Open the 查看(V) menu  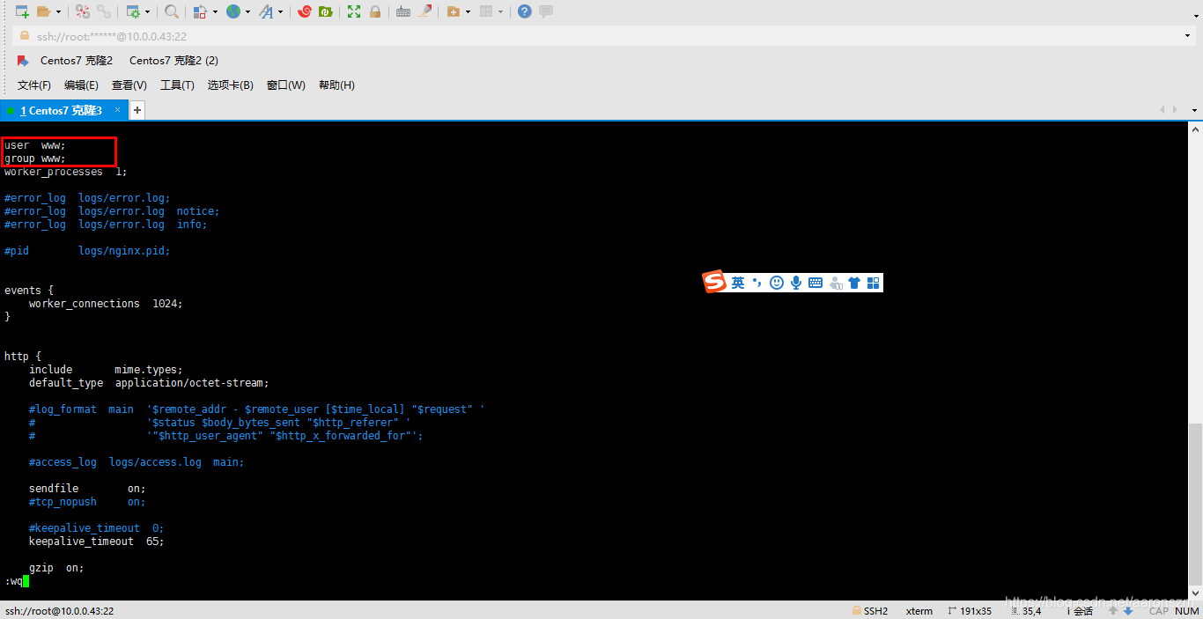click(129, 85)
